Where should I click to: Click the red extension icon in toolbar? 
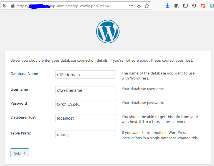click(203, 6)
